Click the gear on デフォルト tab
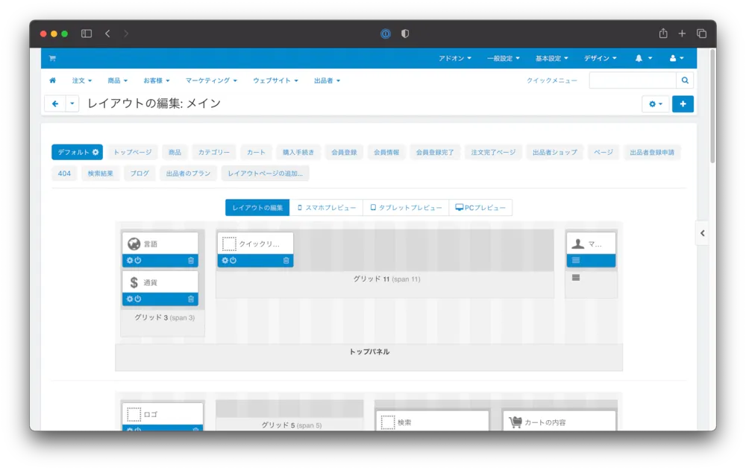This screenshot has width=746, height=470. click(95, 152)
